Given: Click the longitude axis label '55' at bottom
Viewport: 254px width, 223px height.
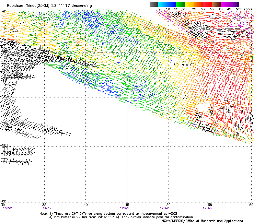Looking at the screenshot, I should coord(210,205).
